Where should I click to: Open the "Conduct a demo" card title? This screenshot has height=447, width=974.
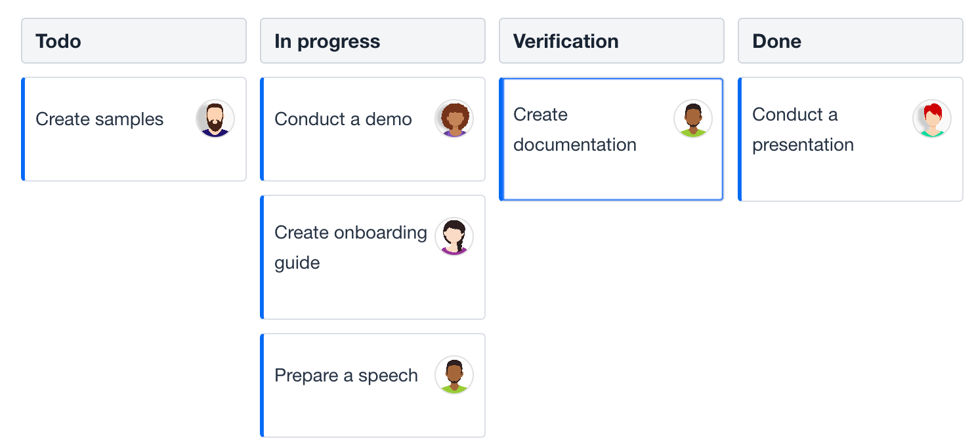click(x=343, y=119)
